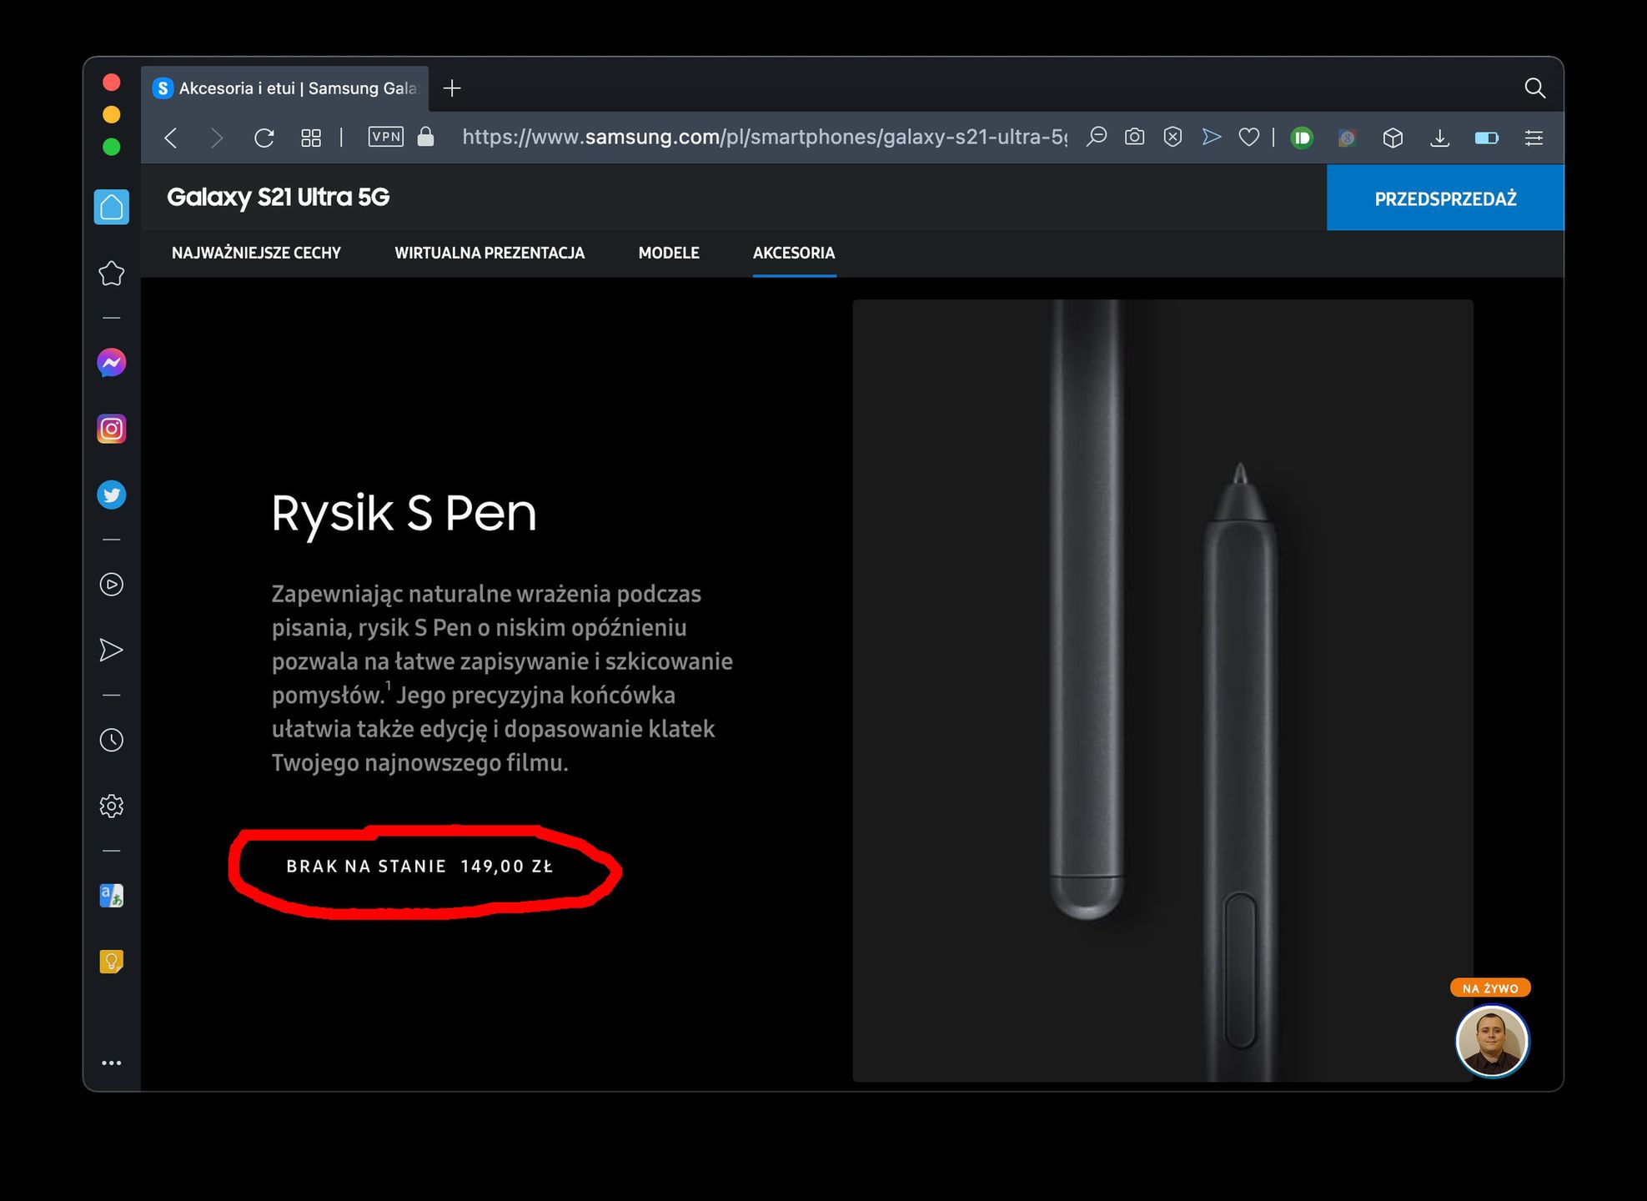
Task: Select Wirtualna Prezentacja tab
Action: point(490,253)
